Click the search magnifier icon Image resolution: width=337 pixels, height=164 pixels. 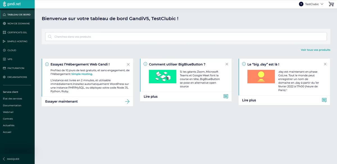pos(50,37)
